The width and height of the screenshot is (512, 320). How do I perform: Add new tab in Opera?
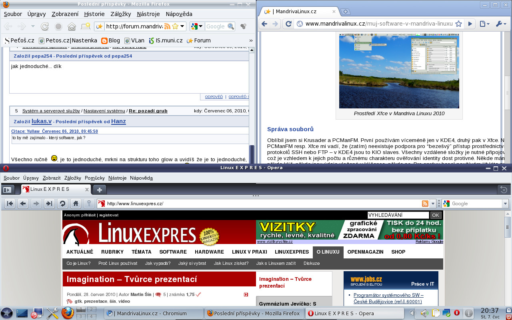click(99, 189)
